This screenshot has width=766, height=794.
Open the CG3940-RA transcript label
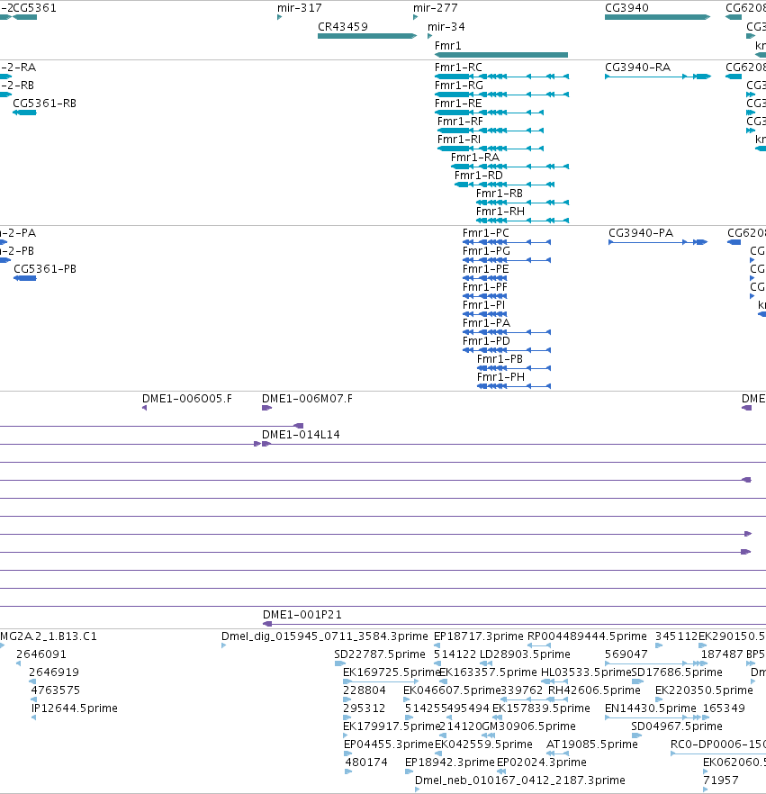click(637, 68)
